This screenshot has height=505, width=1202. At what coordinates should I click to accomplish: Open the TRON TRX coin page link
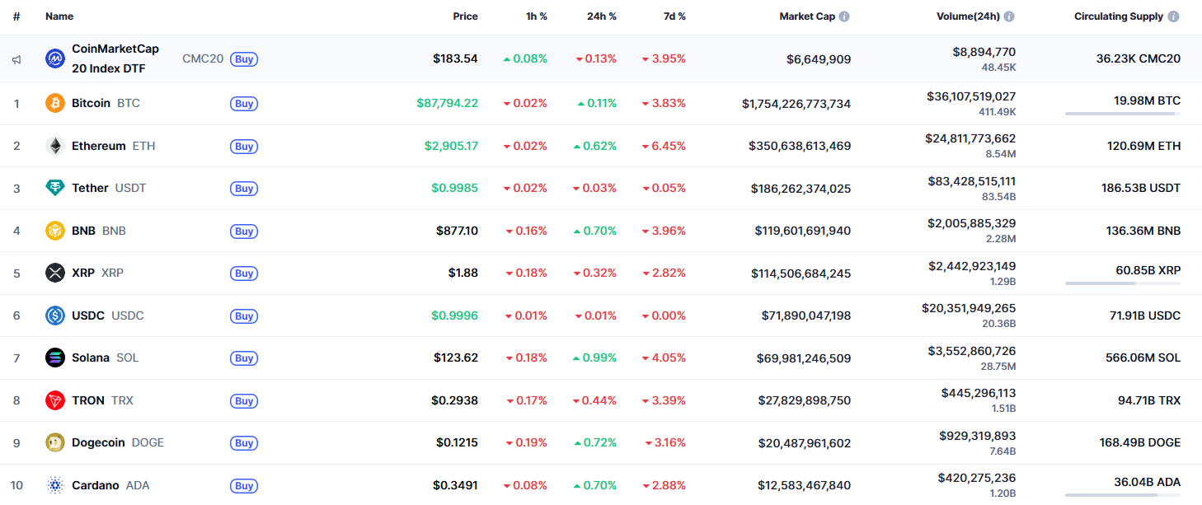click(87, 400)
